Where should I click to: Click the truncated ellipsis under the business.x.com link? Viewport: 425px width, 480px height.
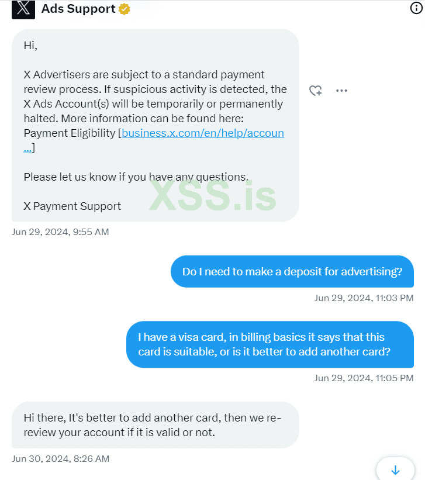[27, 148]
